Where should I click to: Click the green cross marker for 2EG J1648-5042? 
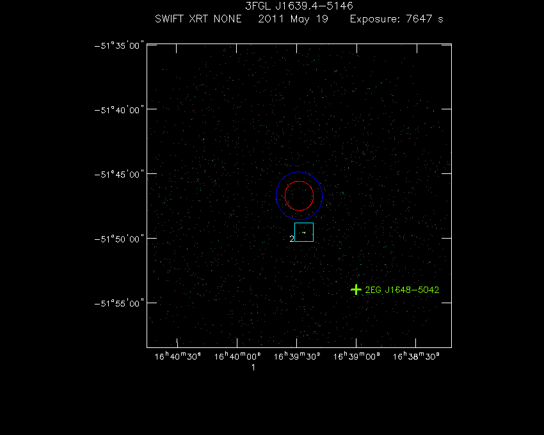(356, 289)
